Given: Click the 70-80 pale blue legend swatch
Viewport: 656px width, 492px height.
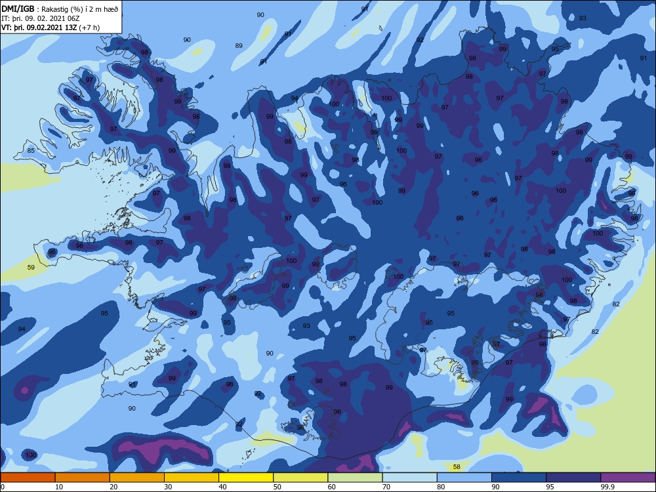Looking at the screenshot, I should pyautogui.click(x=409, y=478).
